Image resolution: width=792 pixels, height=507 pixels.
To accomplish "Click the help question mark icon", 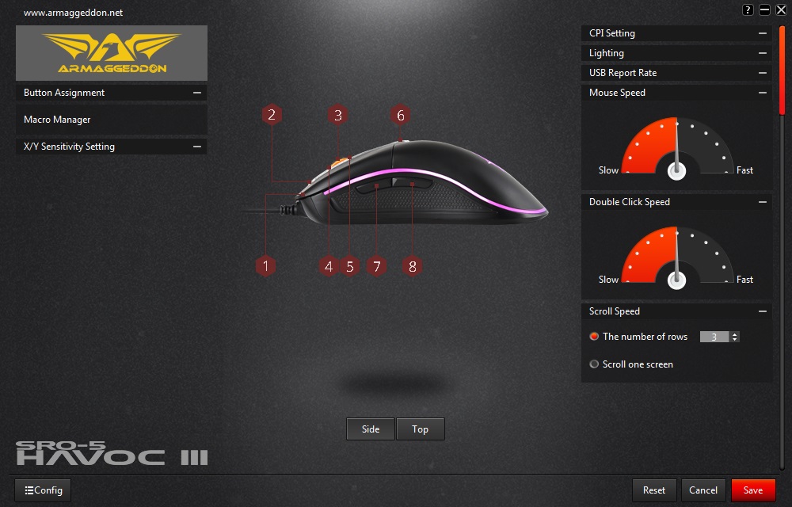I will pyautogui.click(x=748, y=10).
